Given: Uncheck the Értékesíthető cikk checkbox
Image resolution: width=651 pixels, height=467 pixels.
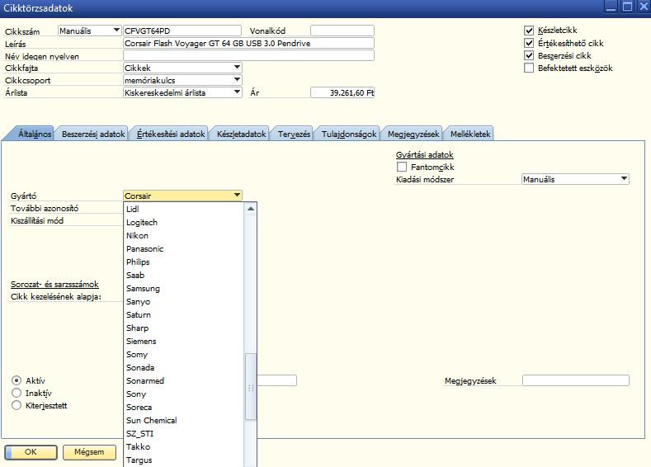Looking at the screenshot, I should point(529,43).
